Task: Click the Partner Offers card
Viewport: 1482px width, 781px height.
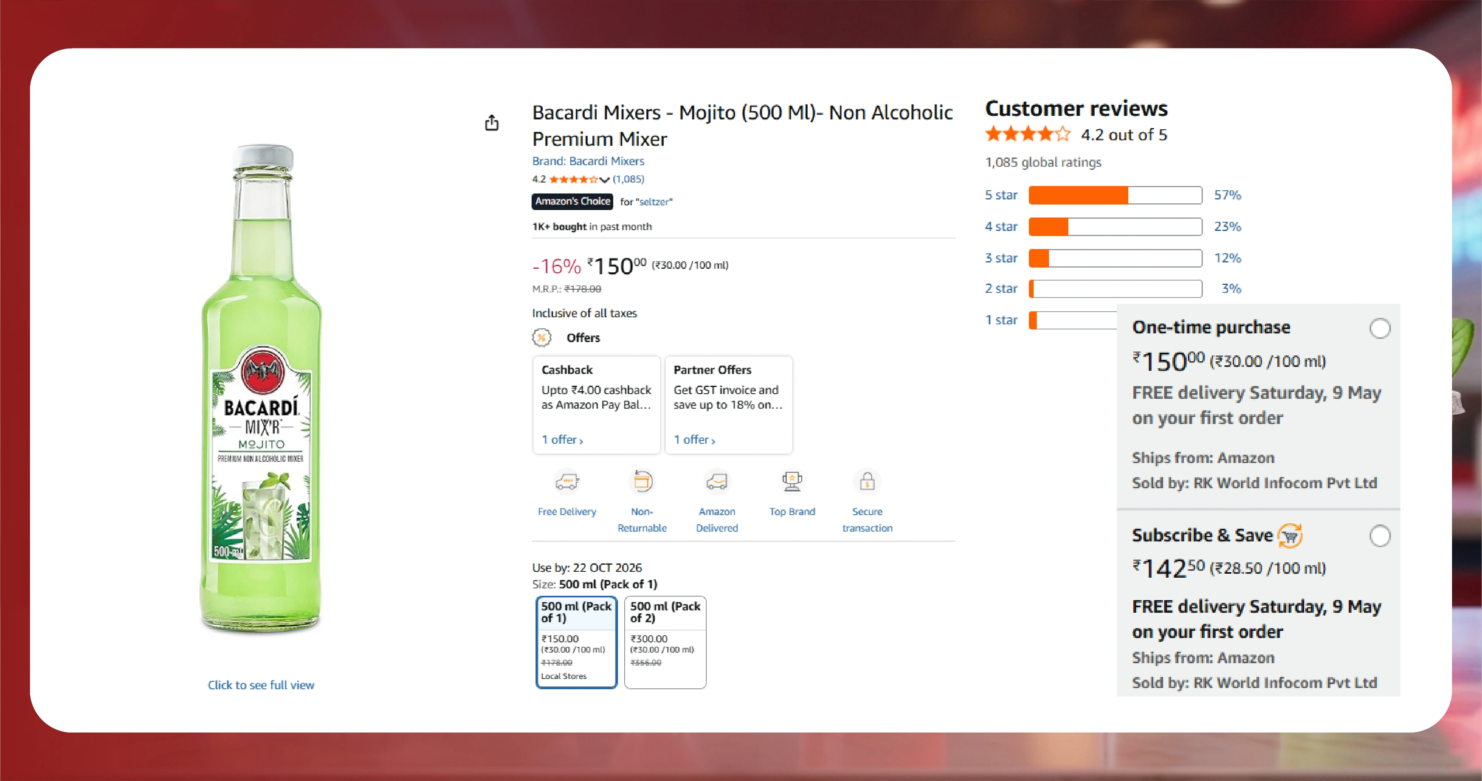Action: pyautogui.click(x=729, y=405)
